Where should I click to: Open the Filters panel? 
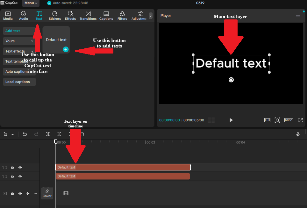click(122, 15)
